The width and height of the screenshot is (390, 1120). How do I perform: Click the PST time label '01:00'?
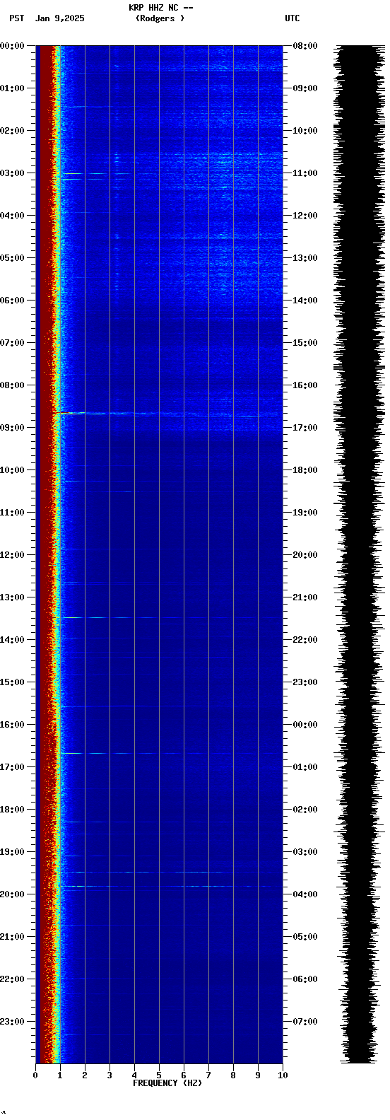[x=12, y=88]
